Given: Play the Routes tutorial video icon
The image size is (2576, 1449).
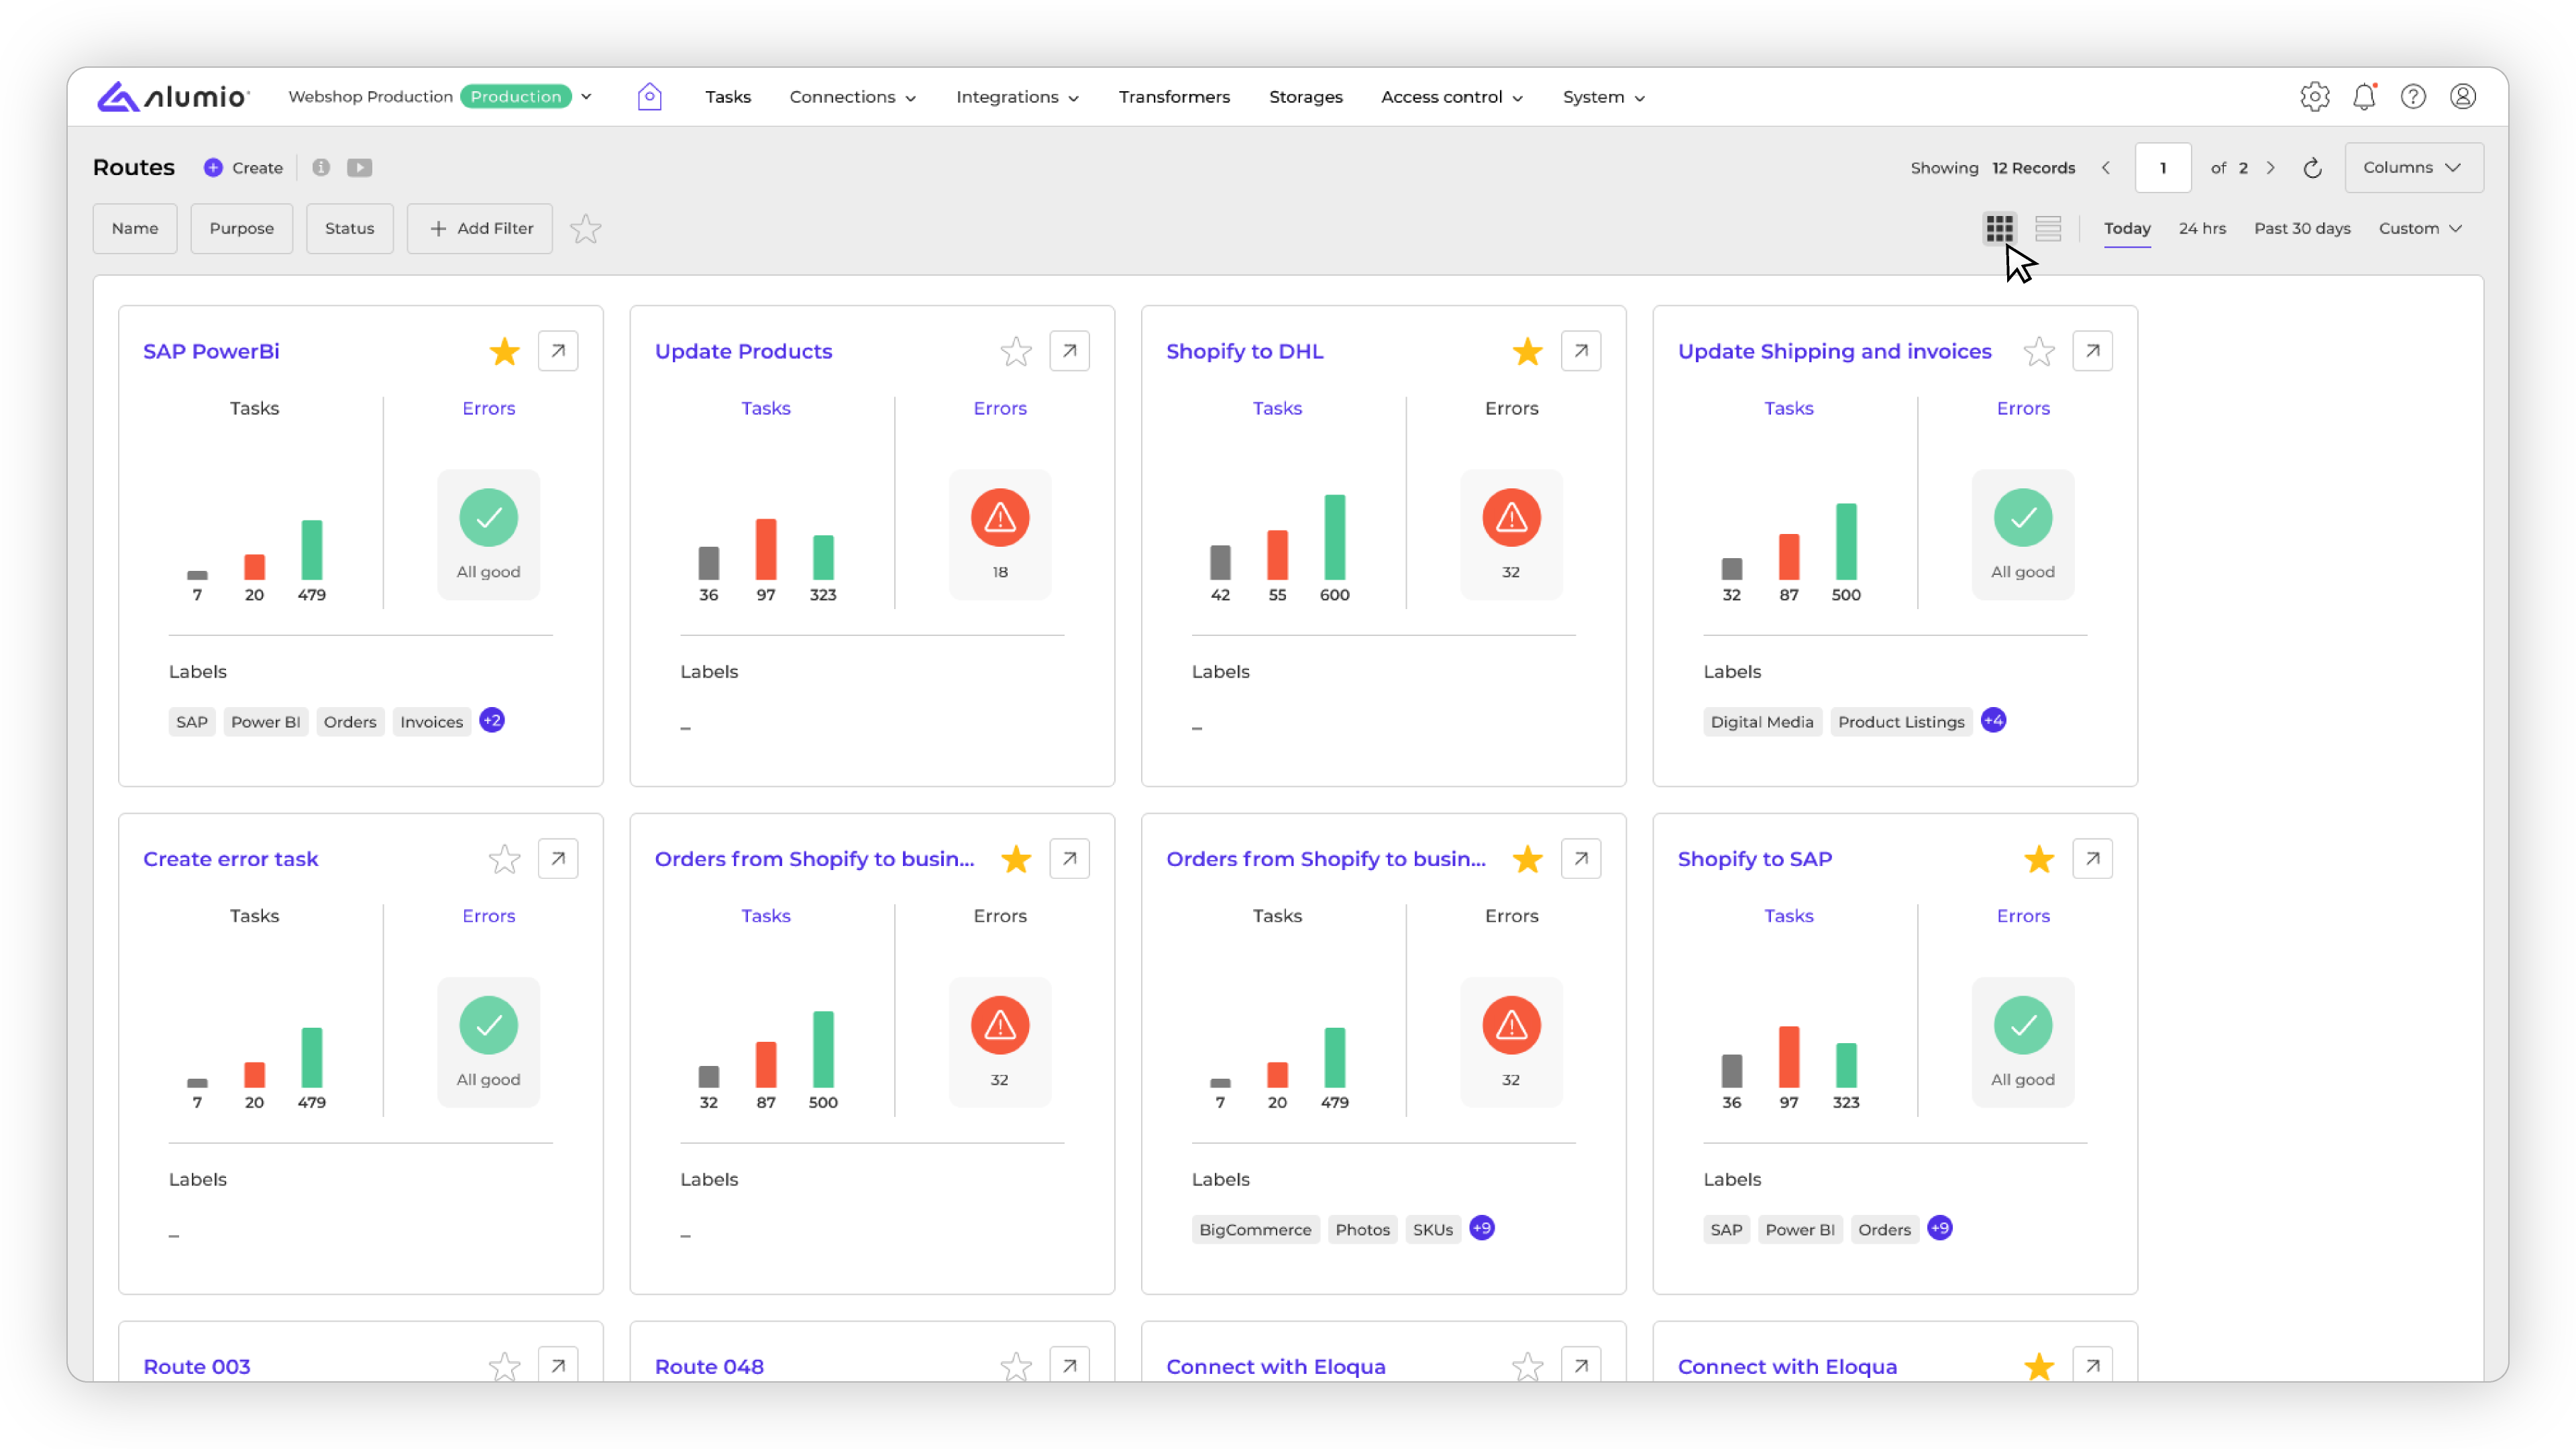Looking at the screenshot, I should click(x=360, y=168).
